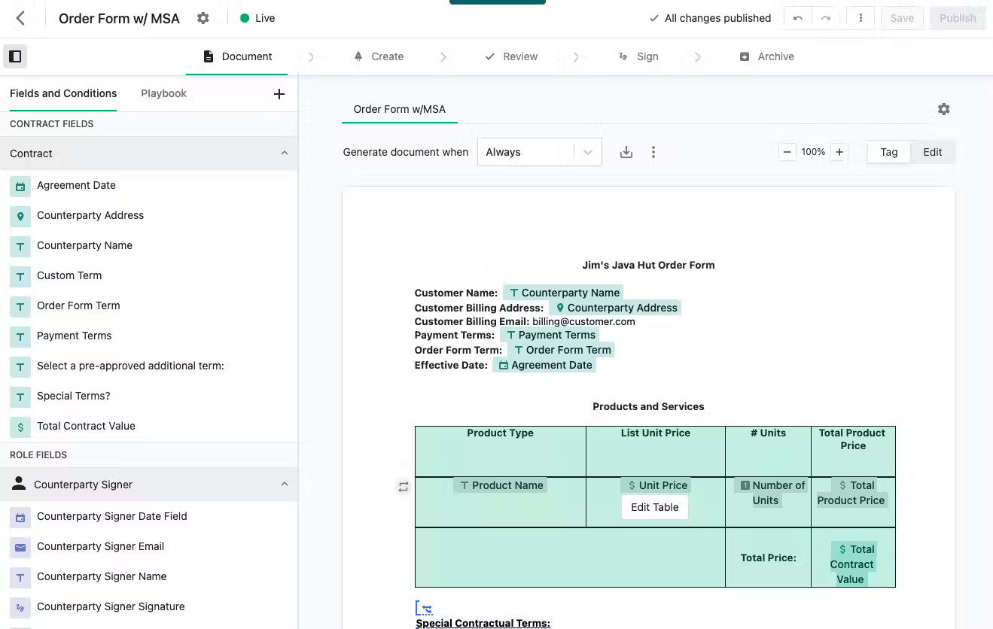Open document settings gear icon

[943, 109]
